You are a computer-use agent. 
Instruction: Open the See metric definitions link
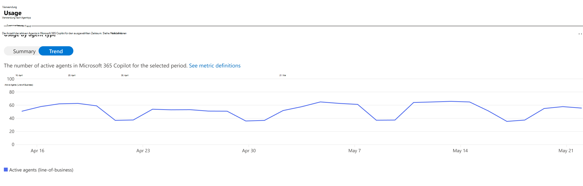click(215, 66)
